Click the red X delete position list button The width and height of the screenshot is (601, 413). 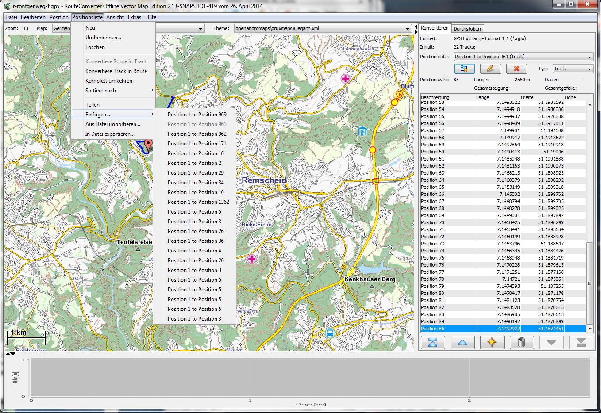click(516, 69)
